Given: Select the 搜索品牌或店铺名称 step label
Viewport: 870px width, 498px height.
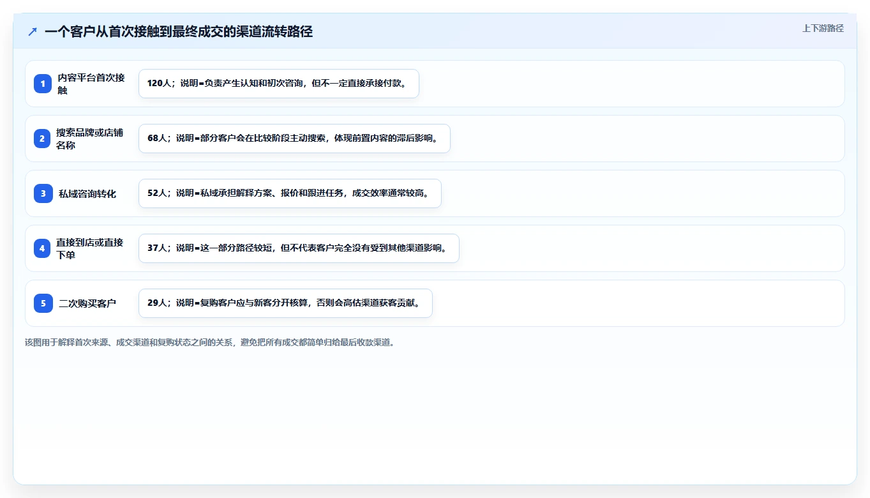Looking at the screenshot, I should 90,139.
